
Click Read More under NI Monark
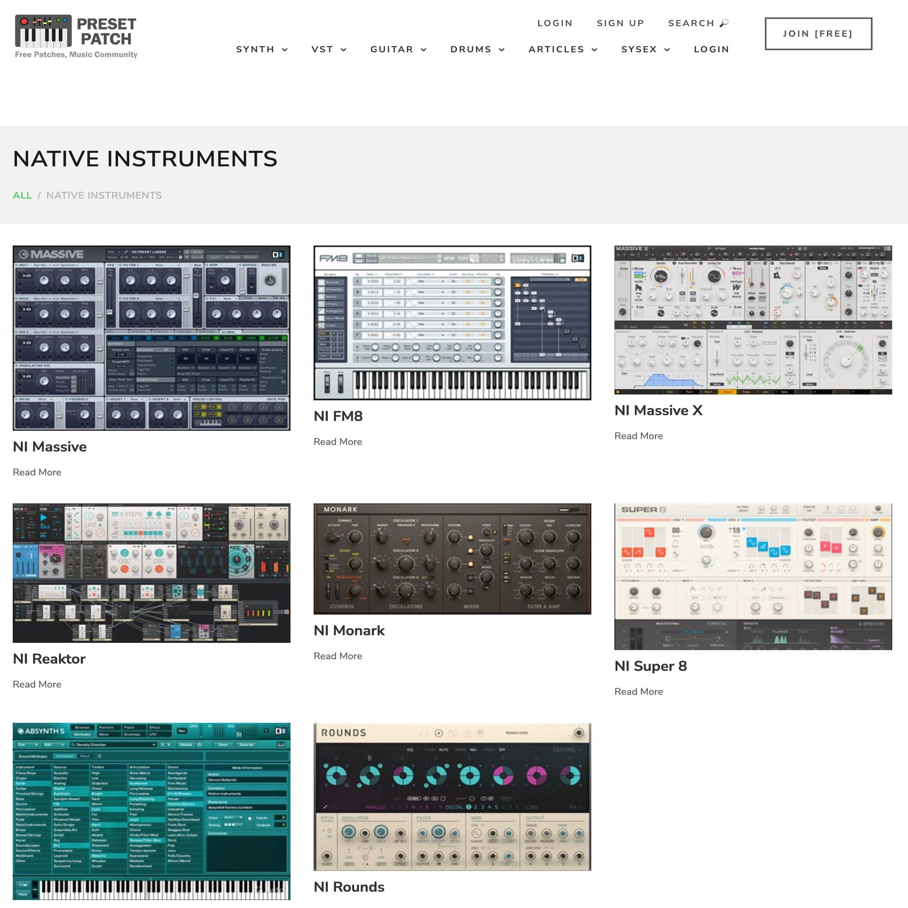[338, 656]
